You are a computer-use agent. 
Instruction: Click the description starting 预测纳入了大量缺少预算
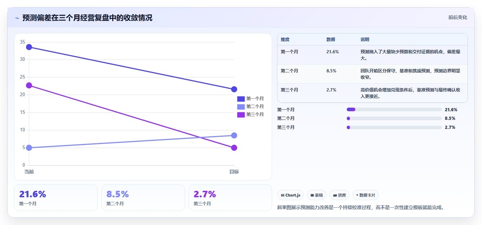[410, 55]
